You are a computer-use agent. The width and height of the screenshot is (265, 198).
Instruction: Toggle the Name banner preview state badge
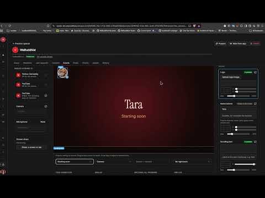point(245,104)
